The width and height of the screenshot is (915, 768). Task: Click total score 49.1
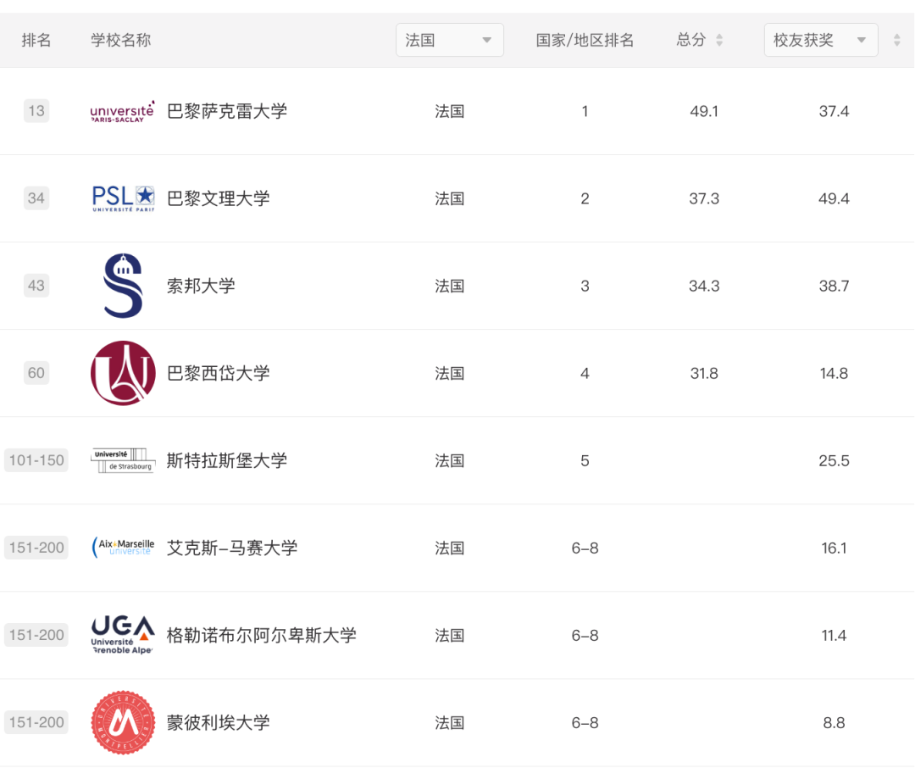(704, 111)
